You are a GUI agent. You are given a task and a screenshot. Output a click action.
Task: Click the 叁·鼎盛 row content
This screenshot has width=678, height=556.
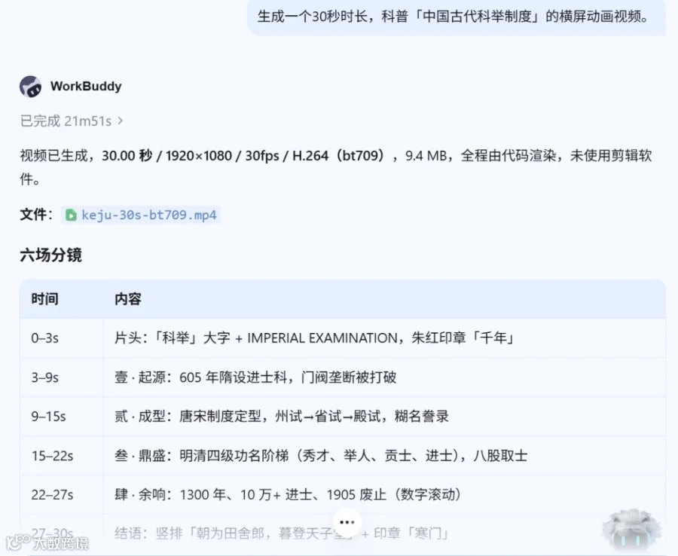point(321,456)
